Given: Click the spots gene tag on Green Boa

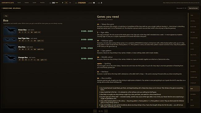Looking at the screenshot, I should (37, 32).
